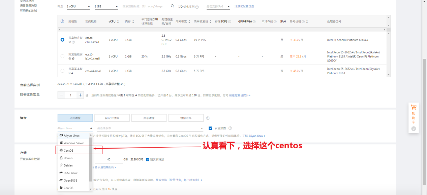
Task: Click help icon after 镜像市场 tab
Action: click(208, 118)
